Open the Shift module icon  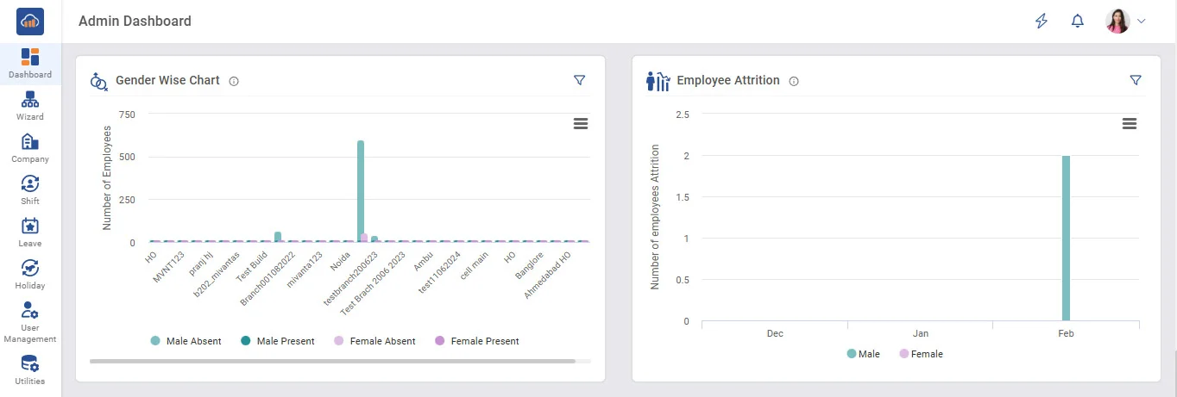point(30,189)
